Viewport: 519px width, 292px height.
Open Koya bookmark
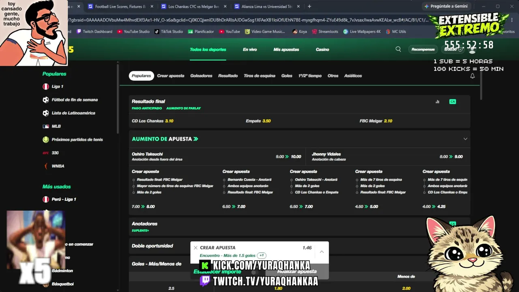pos(299,32)
